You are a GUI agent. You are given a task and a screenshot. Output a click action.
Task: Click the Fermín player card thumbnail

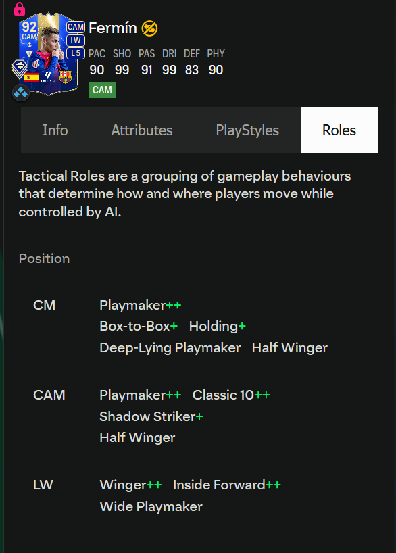tap(48, 54)
